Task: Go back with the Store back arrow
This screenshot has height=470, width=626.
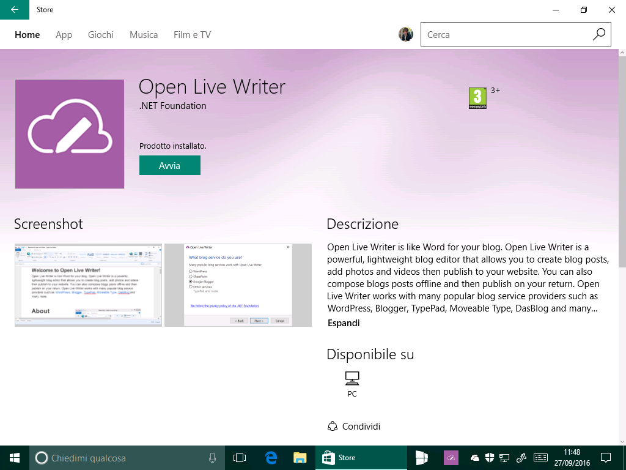Action: pyautogui.click(x=15, y=10)
